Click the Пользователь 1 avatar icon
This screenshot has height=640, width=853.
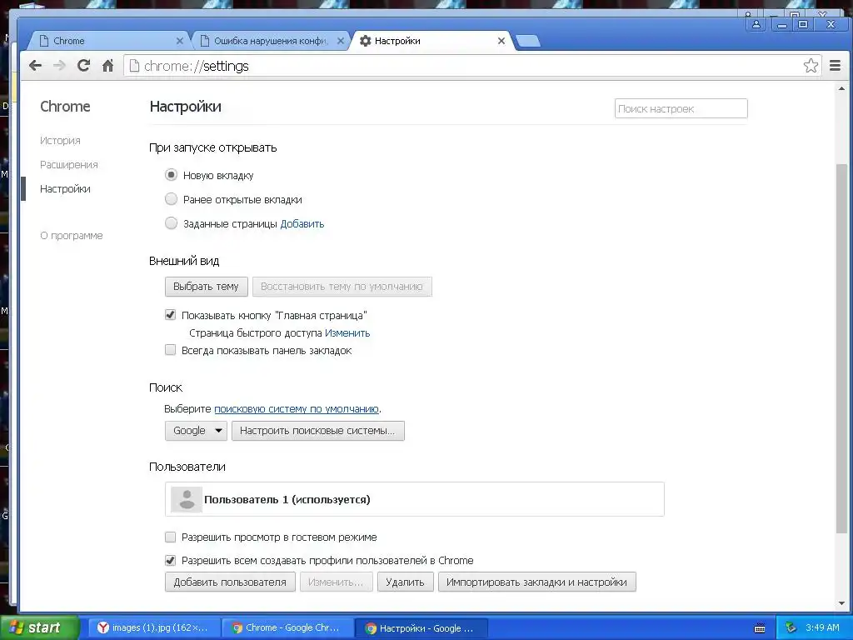[187, 500]
